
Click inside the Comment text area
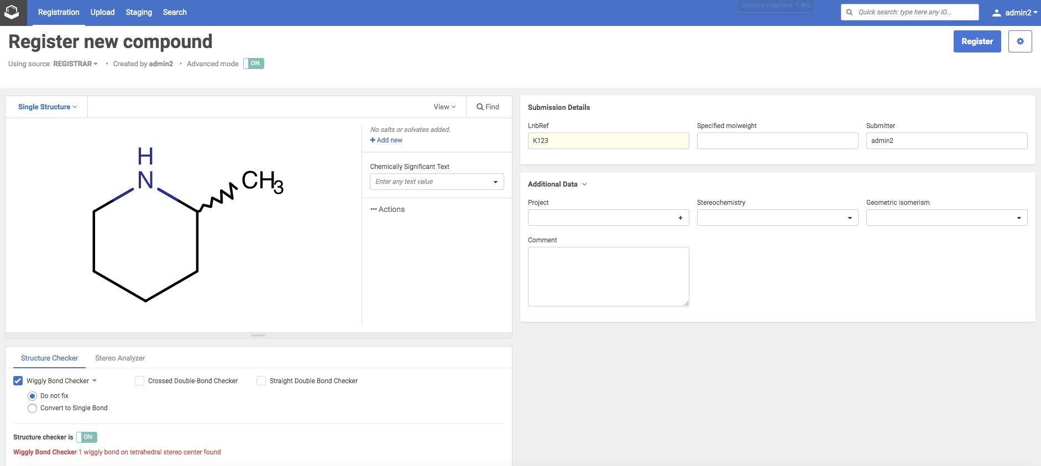[x=608, y=276]
